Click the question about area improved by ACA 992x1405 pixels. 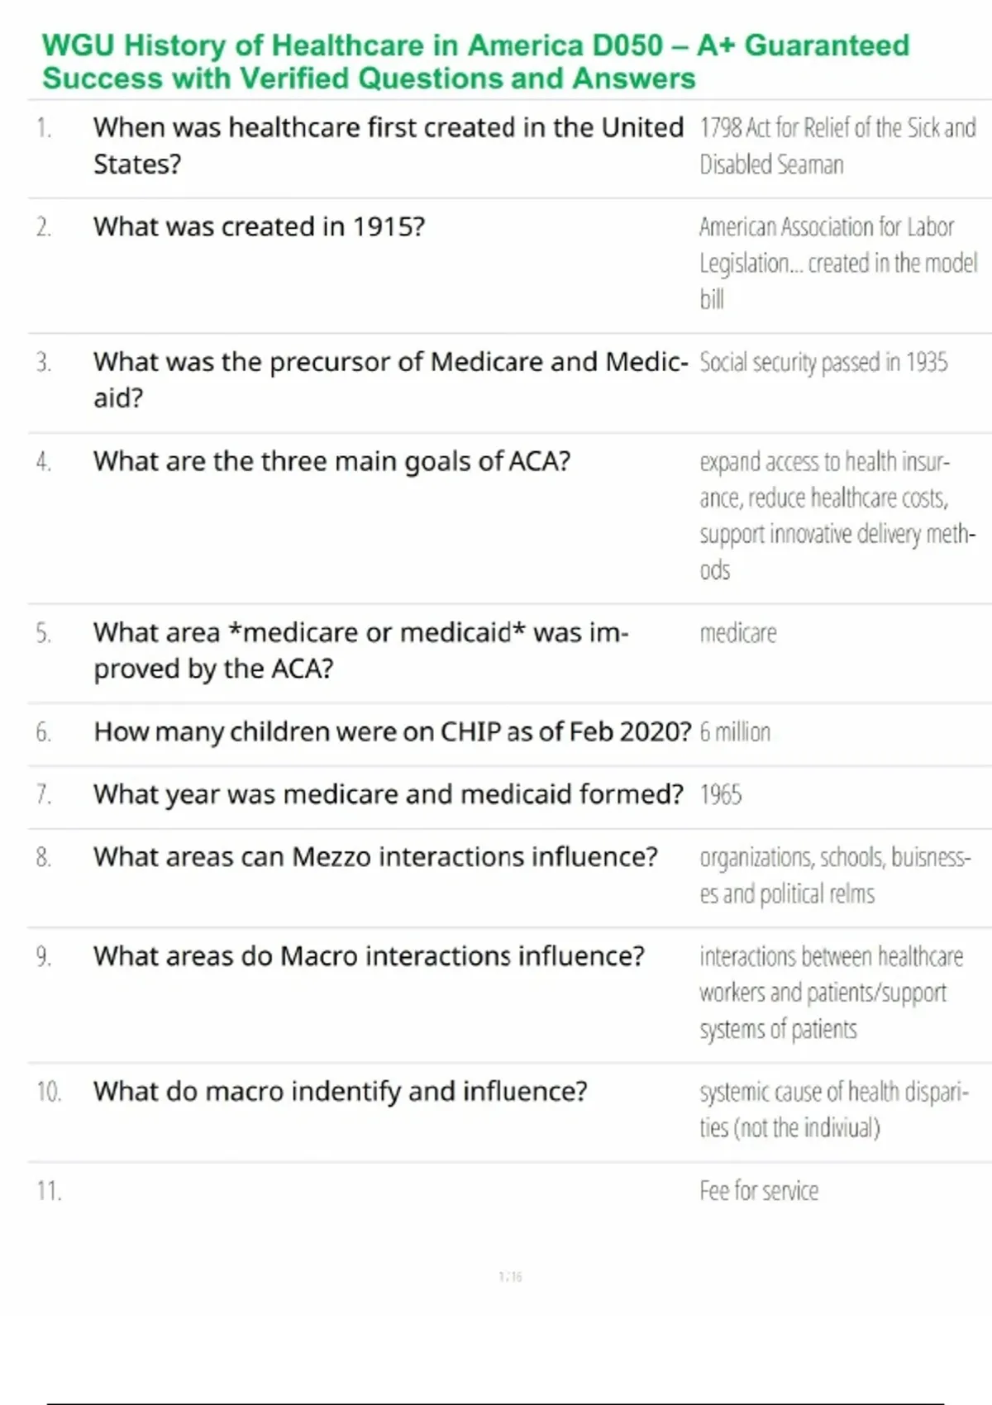point(360,650)
